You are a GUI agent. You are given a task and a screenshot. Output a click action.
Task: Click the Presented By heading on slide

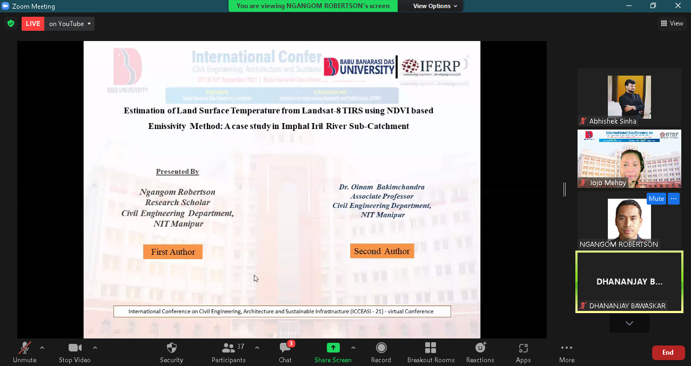[177, 172]
